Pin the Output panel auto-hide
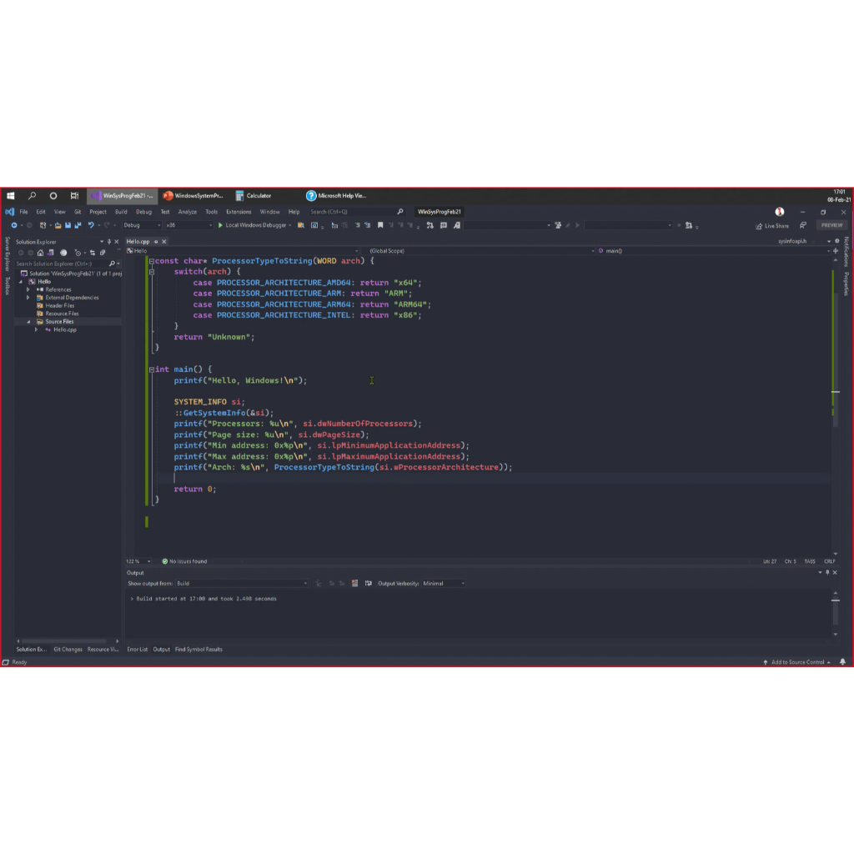 827,572
